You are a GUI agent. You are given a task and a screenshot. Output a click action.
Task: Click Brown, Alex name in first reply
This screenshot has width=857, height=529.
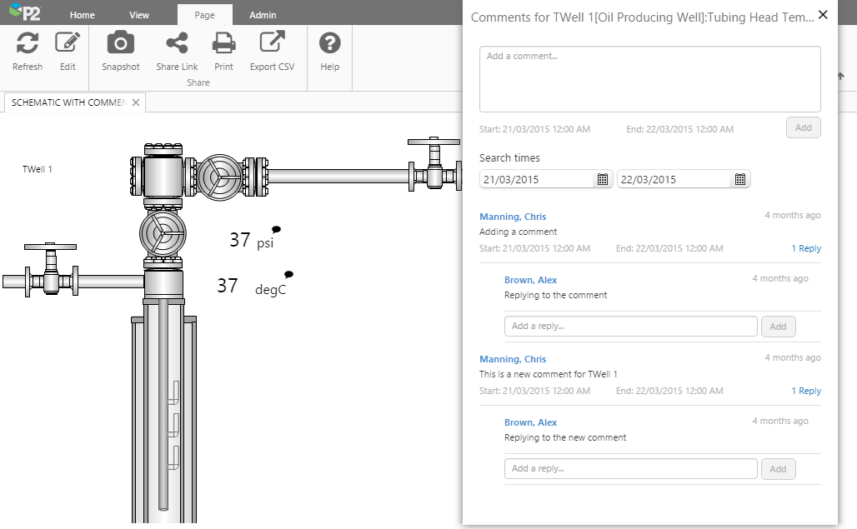coord(530,280)
